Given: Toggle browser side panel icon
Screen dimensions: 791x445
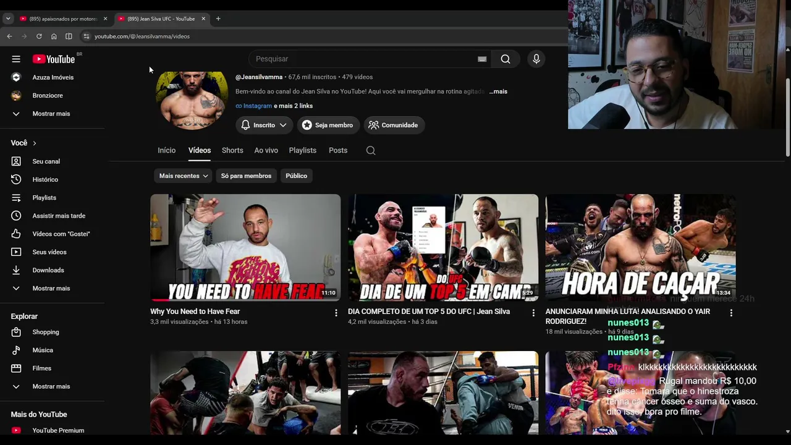Looking at the screenshot, I should (69, 36).
